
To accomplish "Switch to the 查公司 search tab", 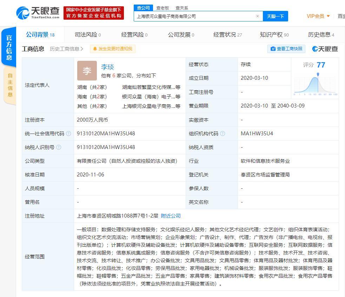I will tap(143, 8).
